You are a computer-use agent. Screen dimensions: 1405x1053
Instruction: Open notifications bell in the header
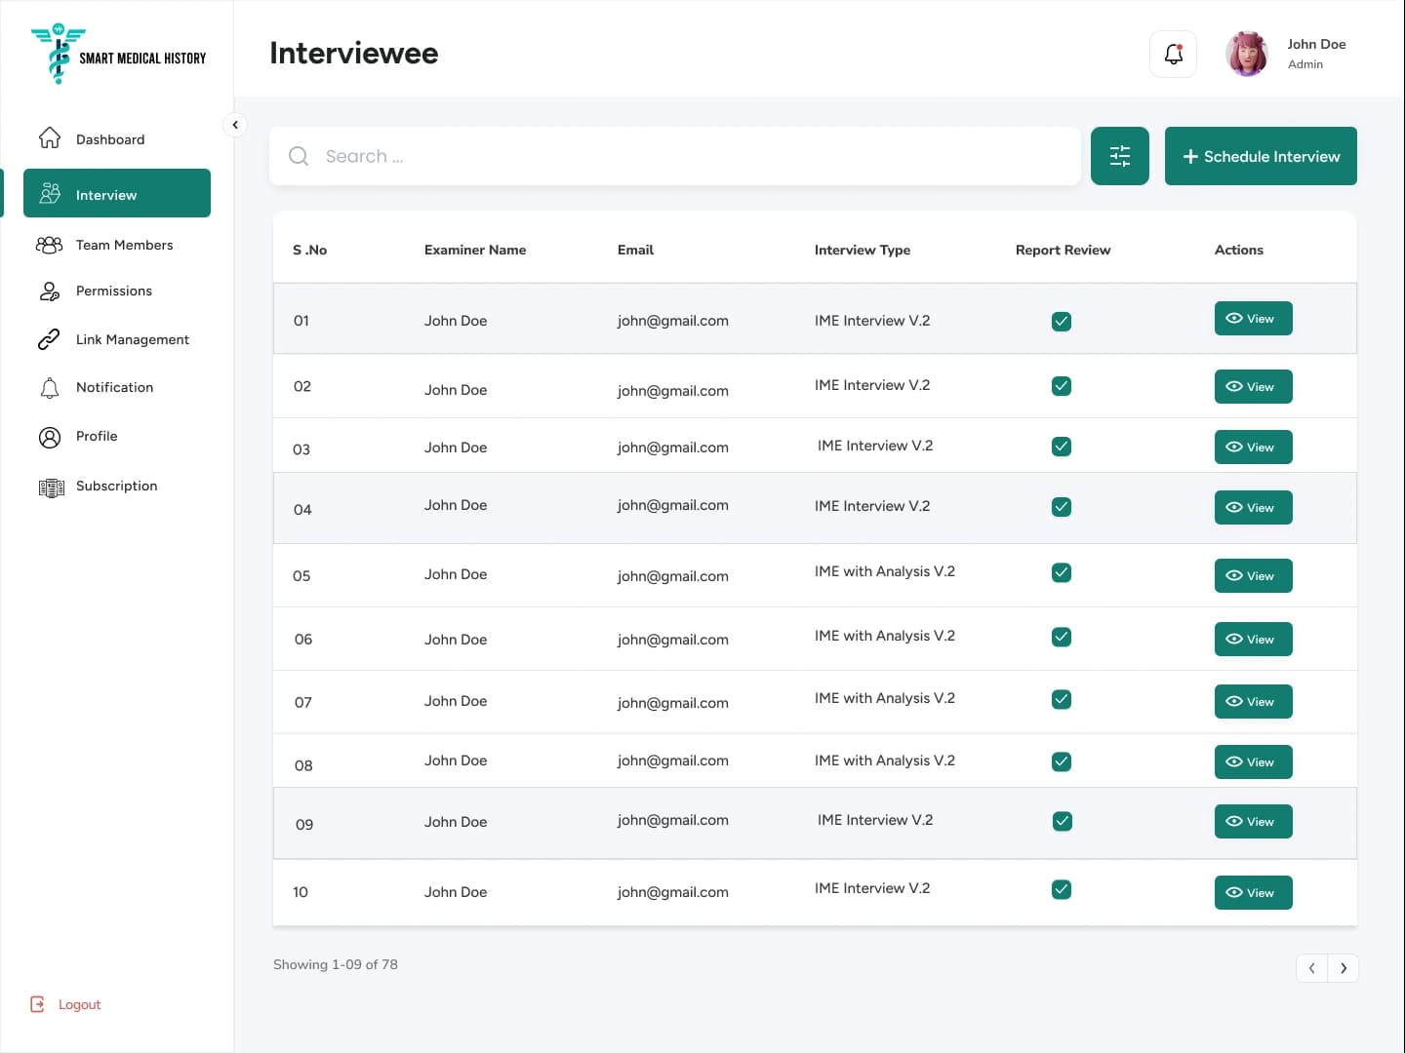1173,54
